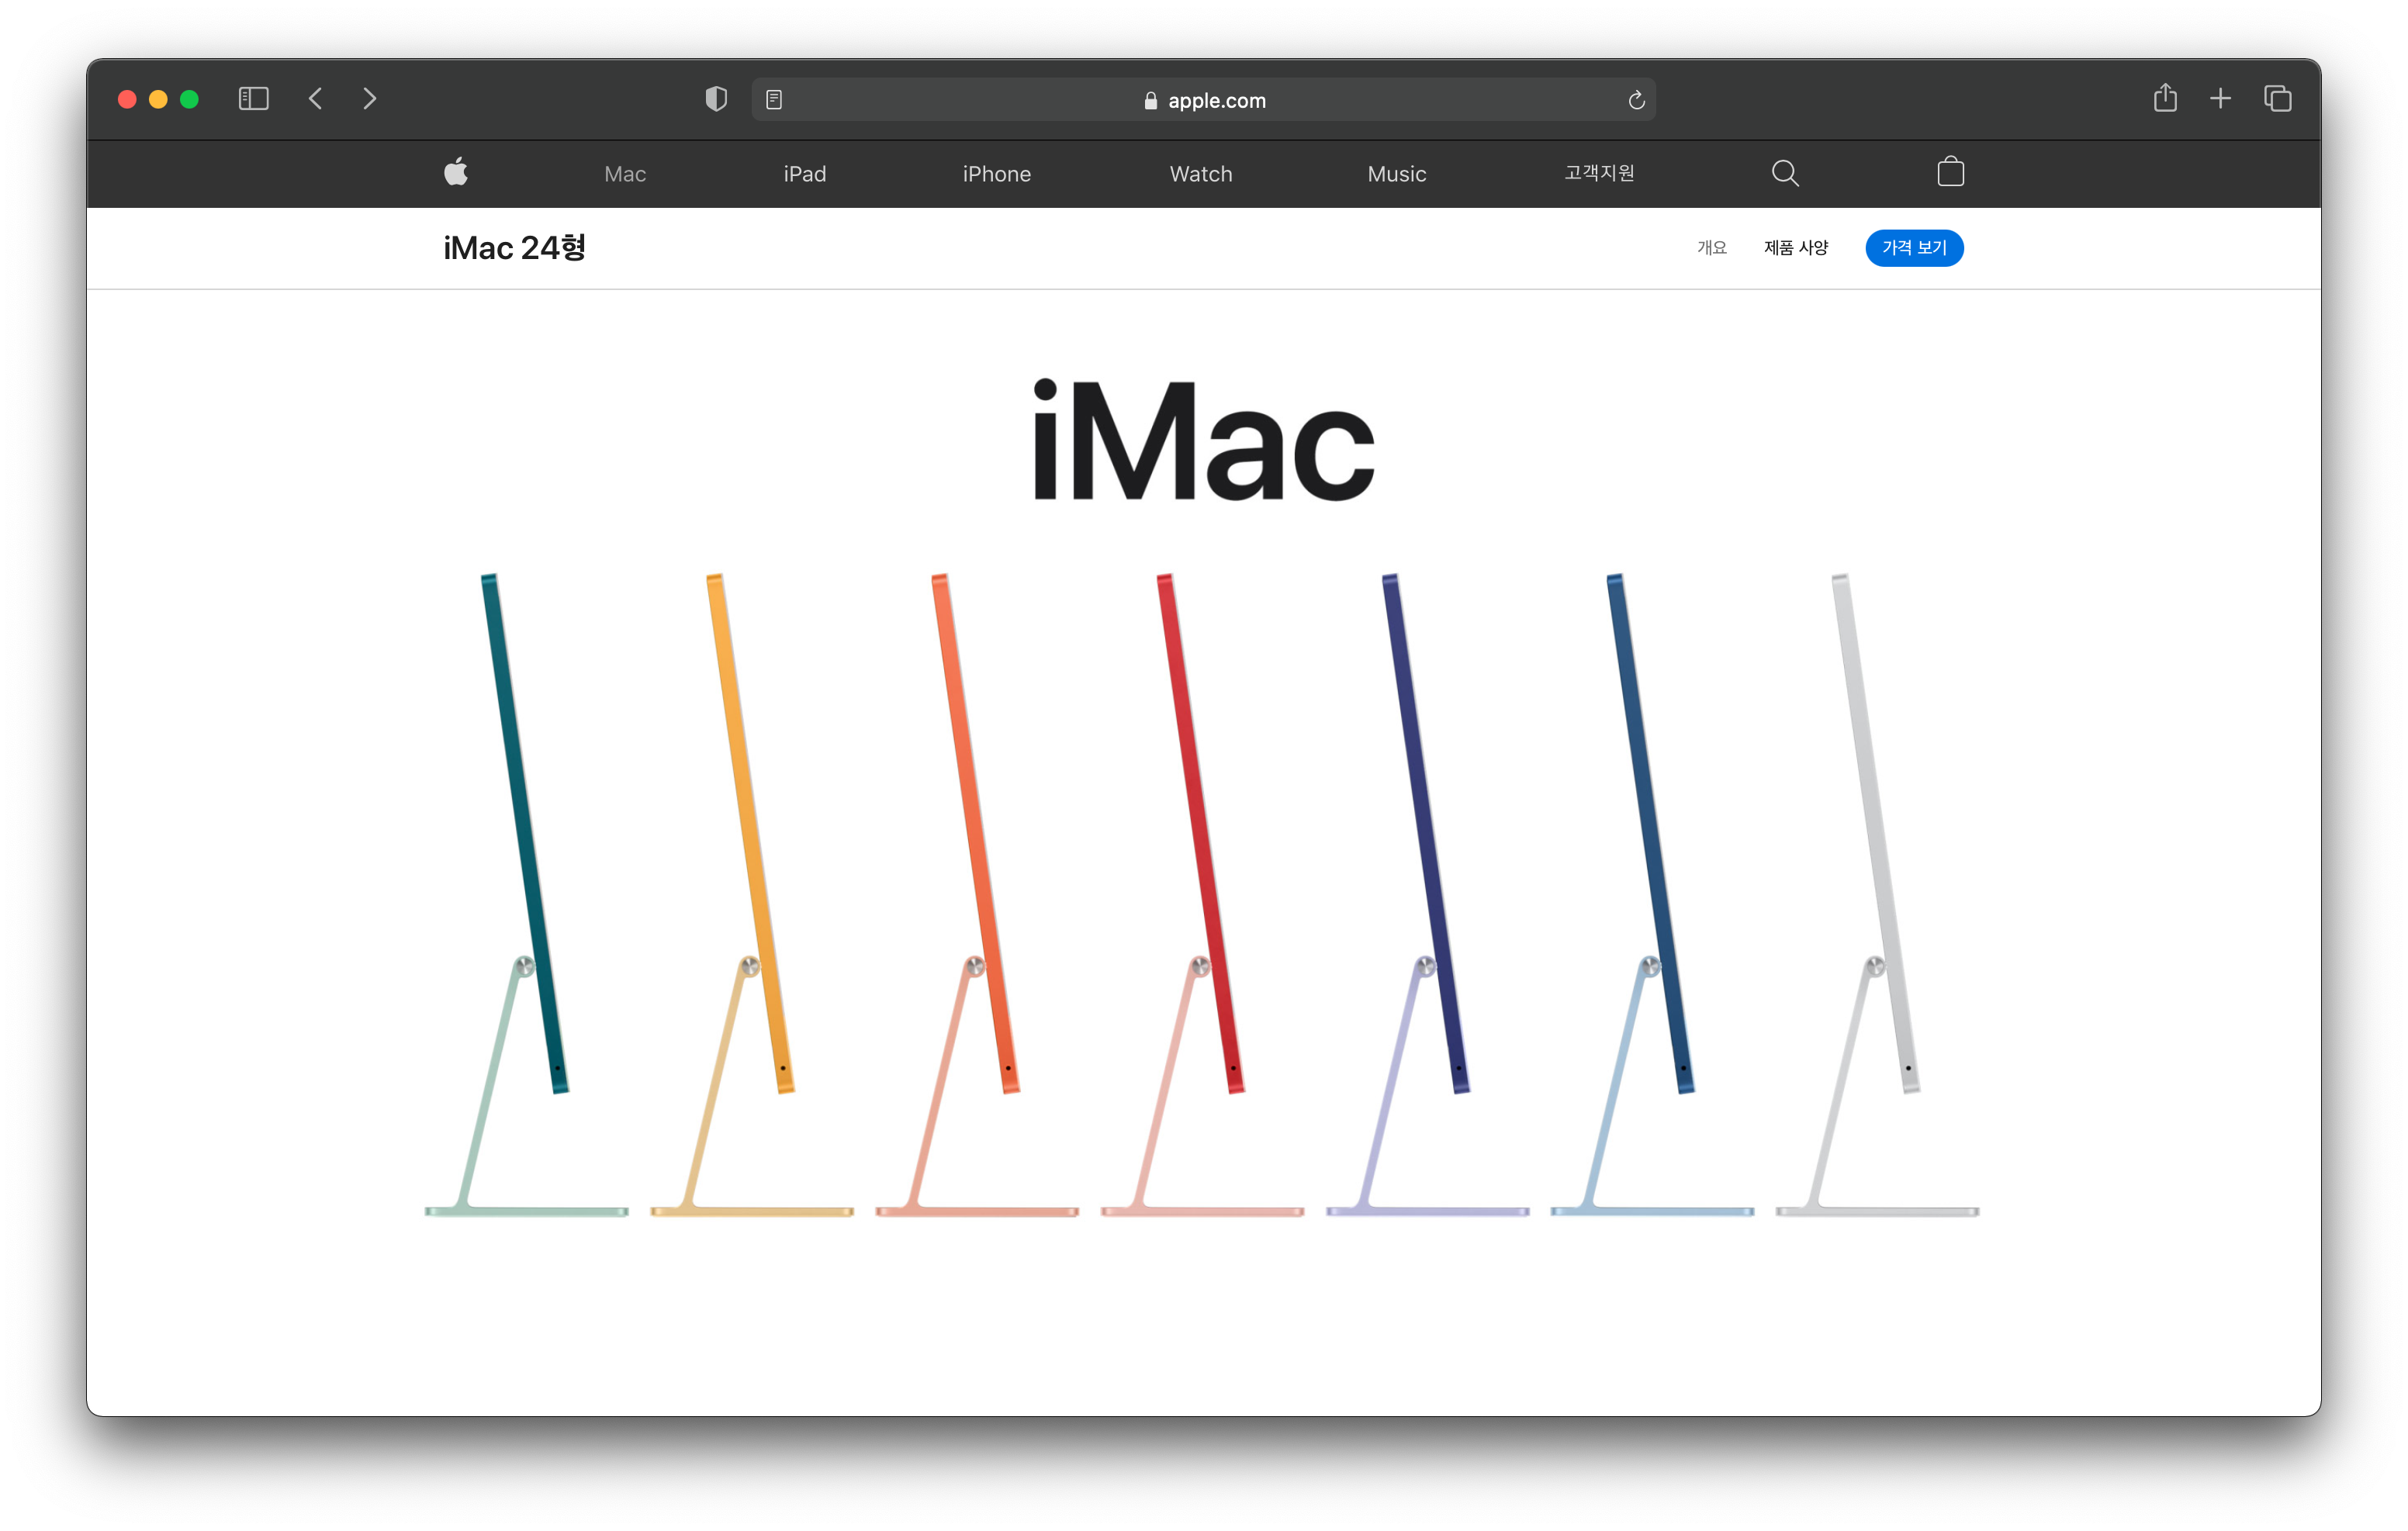Go forward to the next page

(370, 99)
